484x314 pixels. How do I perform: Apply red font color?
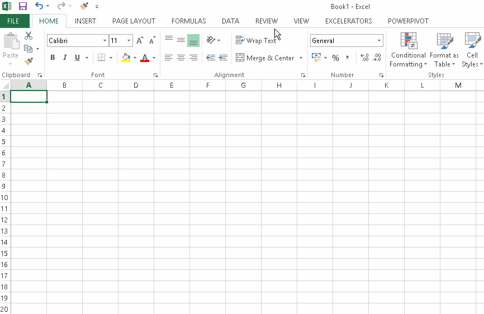(145, 58)
